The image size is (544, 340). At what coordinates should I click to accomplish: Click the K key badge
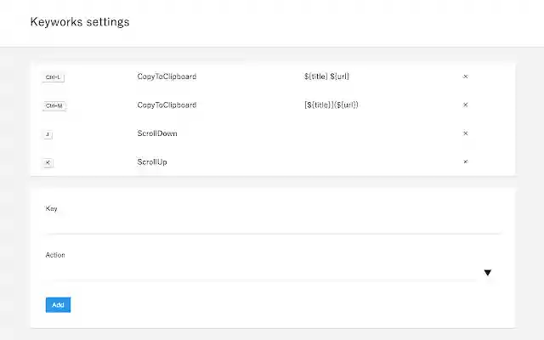click(x=48, y=162)
